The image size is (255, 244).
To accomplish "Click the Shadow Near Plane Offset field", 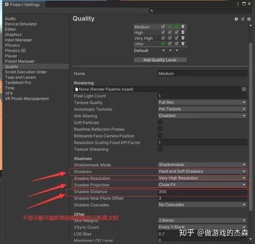I will coord(202,198).
